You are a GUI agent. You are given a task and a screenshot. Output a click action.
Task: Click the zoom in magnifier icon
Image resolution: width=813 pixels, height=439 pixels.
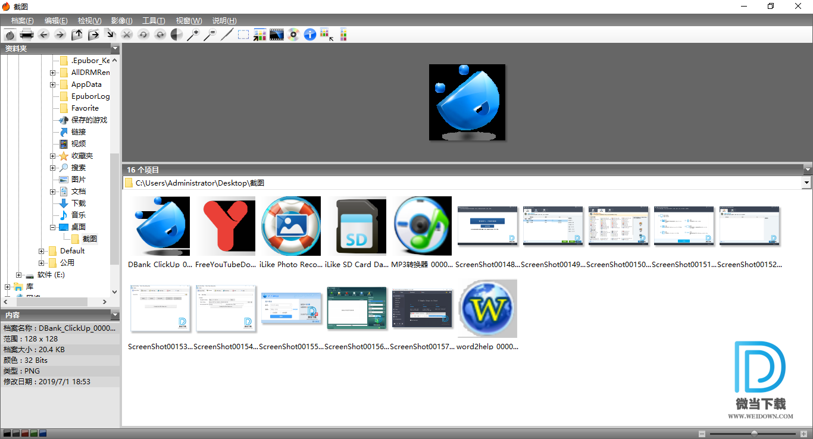pyautogui.click(x=193, y=35)
